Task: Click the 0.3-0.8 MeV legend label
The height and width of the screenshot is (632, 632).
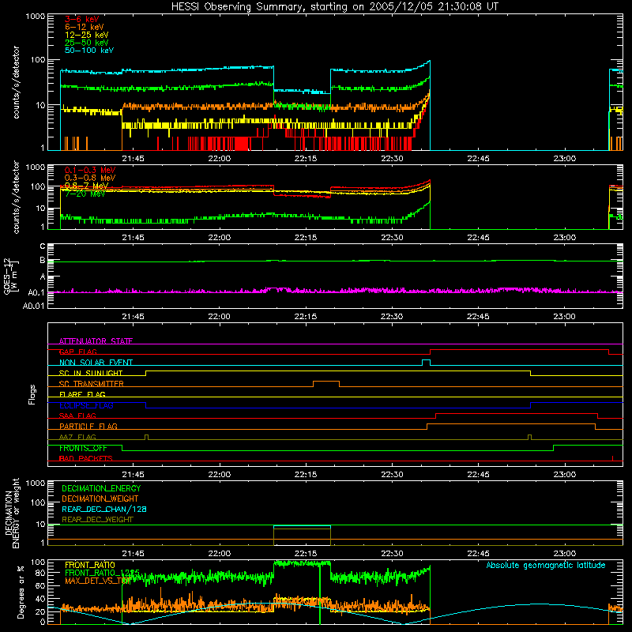Action: point(90,178)
